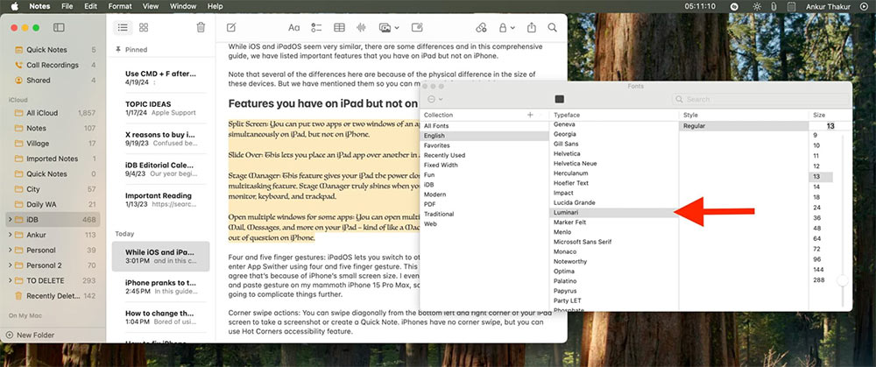Set font size to 72

click(822, 249)
